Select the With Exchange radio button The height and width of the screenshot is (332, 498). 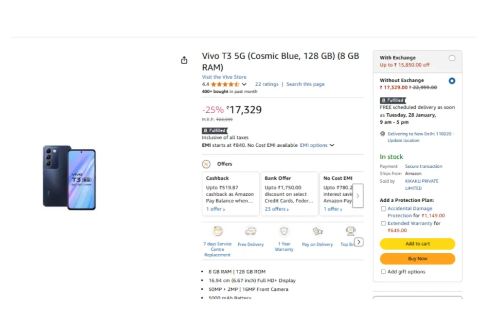point(452,58)
